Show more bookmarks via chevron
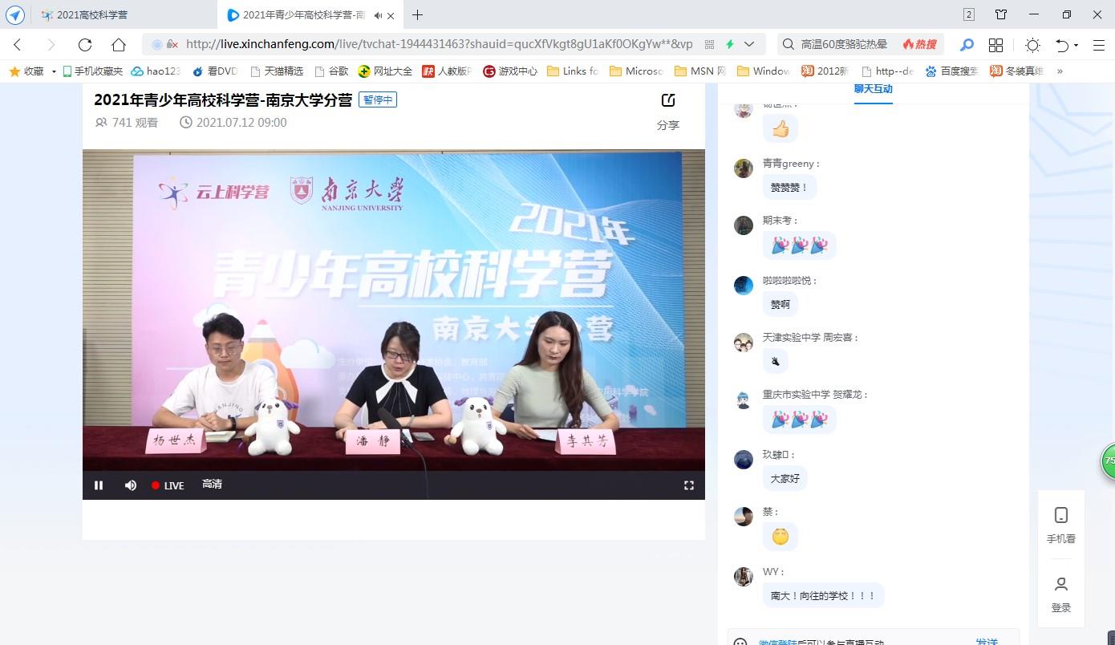1115x645 pixels. tap(1060, 71)
